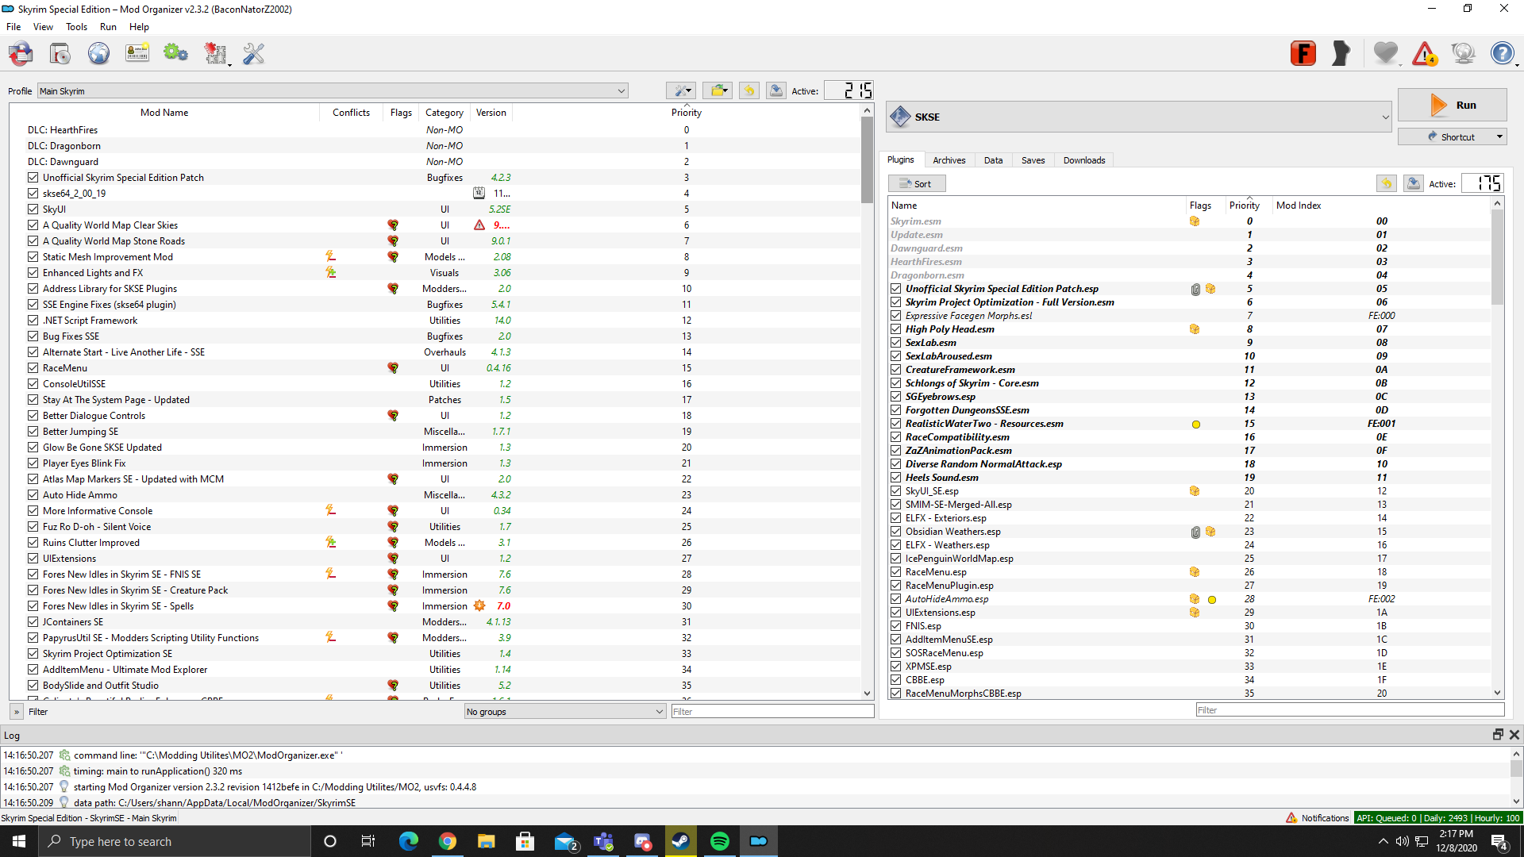Open Google Chrome from the taskbar
Screen dimensions: 1524x857
point(448,841)
